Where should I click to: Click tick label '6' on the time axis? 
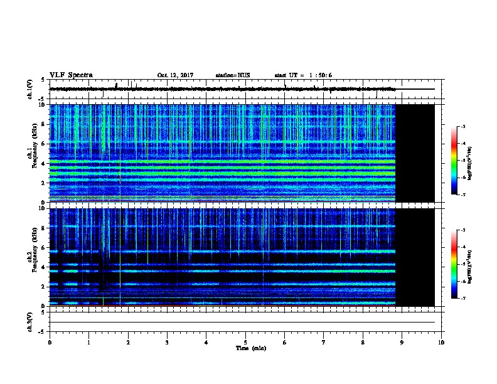(x=285, y=343)
